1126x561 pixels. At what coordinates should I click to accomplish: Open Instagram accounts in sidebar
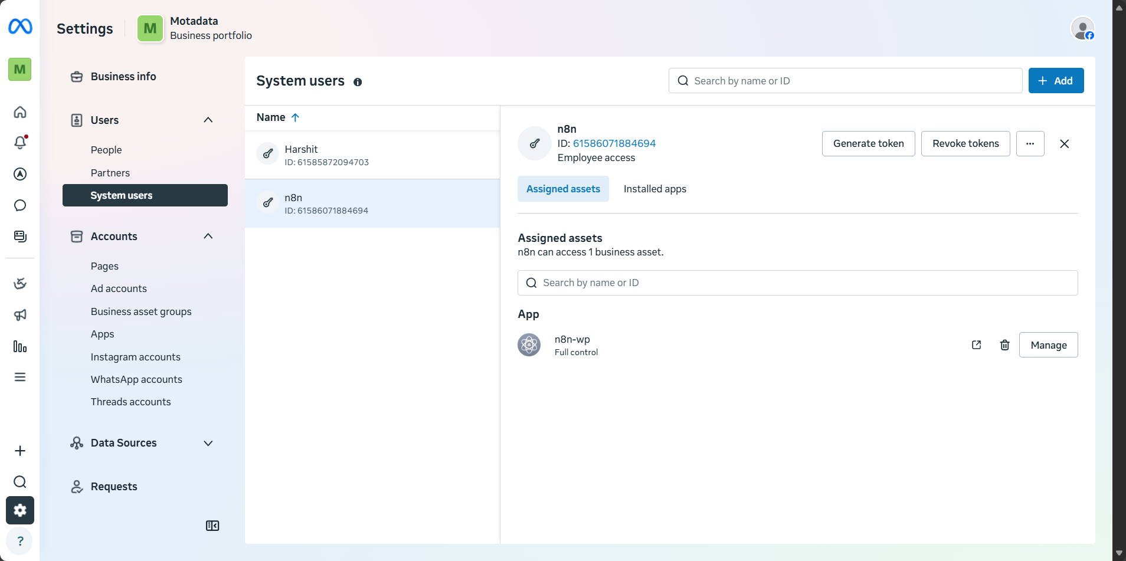pos(136,357)
